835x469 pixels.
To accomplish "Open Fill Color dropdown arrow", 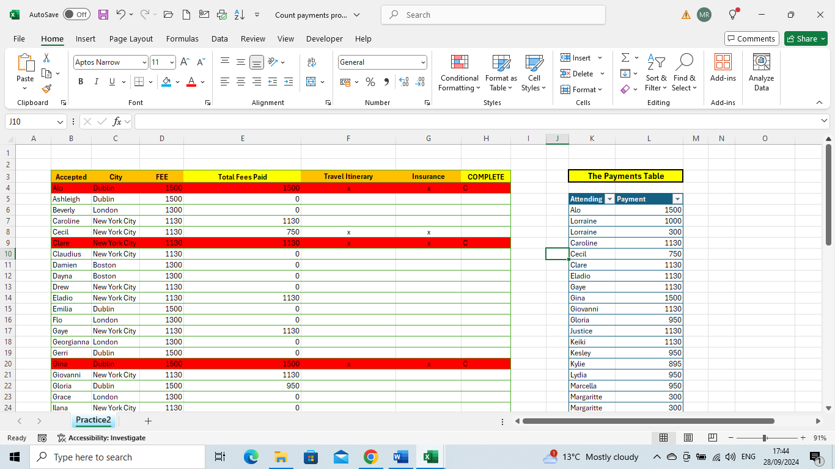I will click(x=177, y=82).
